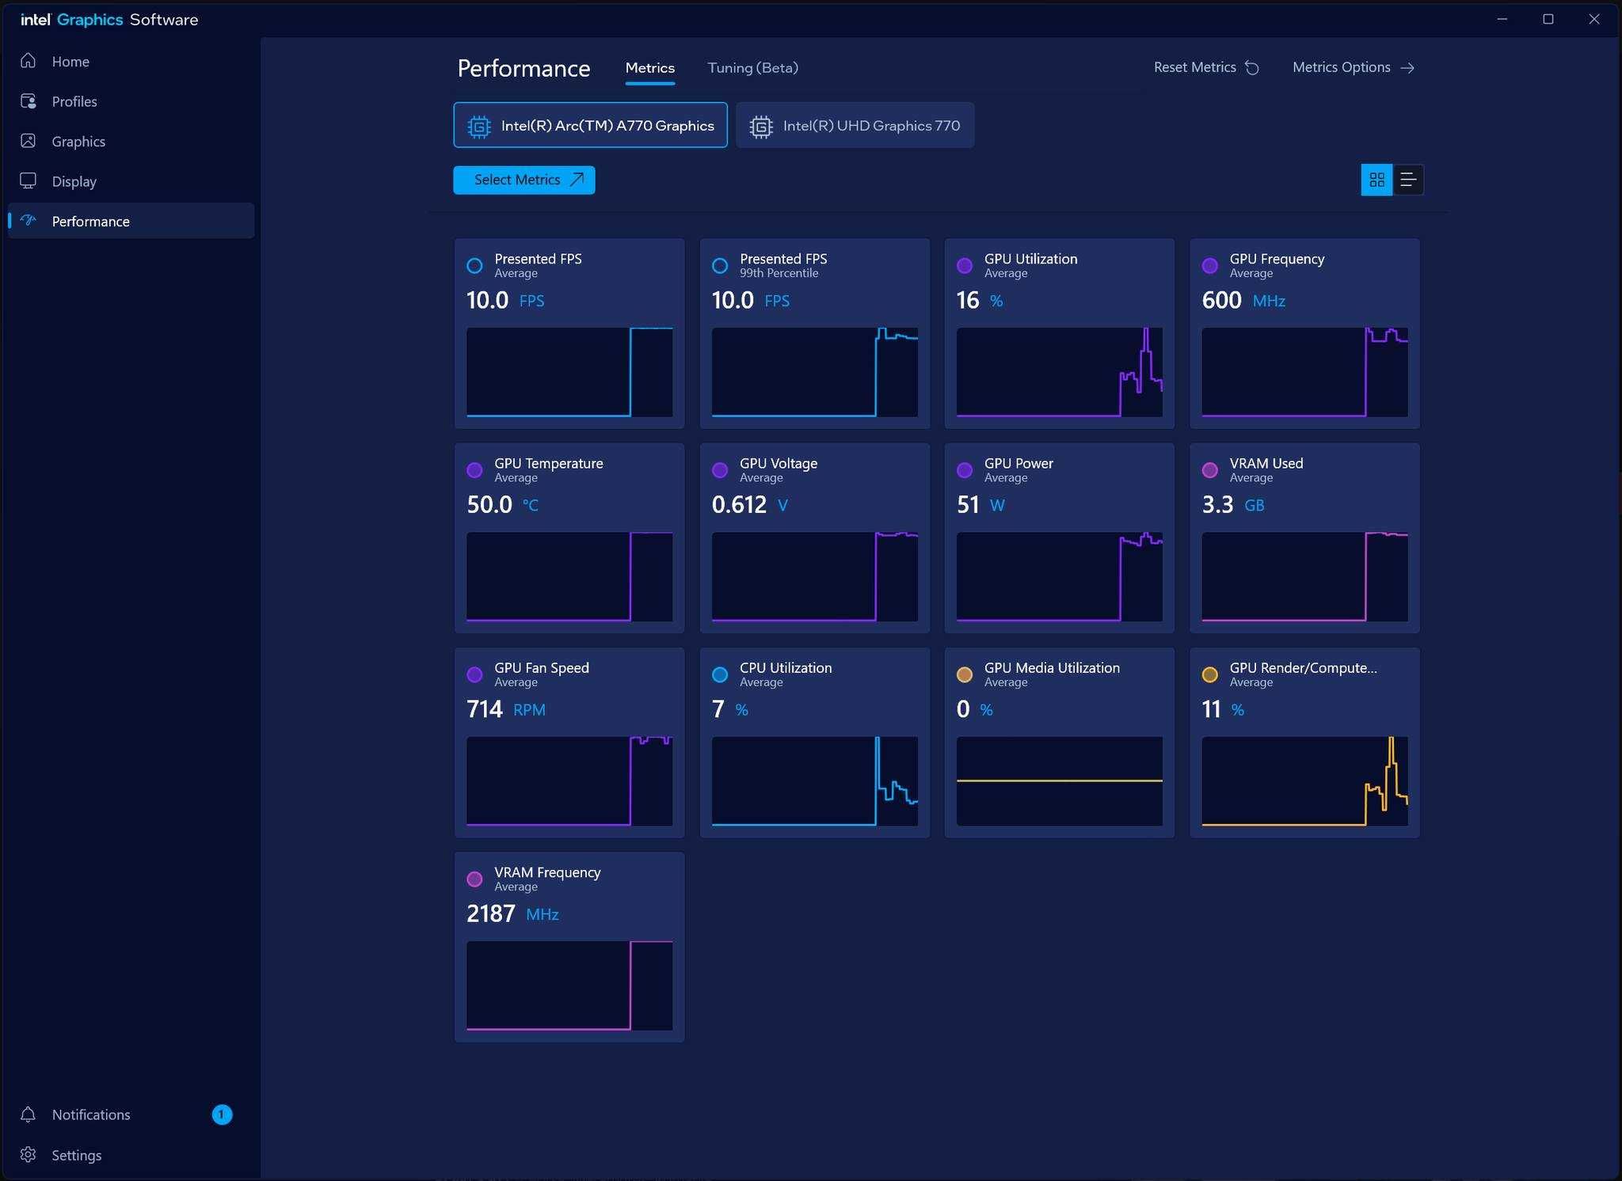Toggle GPU Fan Speed metric circle
Viewport: 1622px width, 1181px height.
click(x=474, y=674)
